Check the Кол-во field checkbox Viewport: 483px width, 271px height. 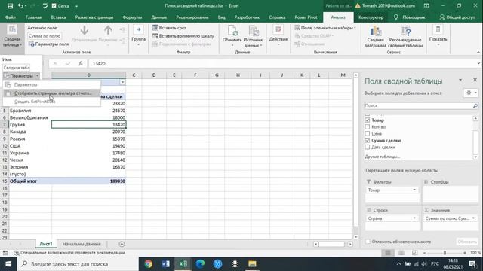coord(368,127)
